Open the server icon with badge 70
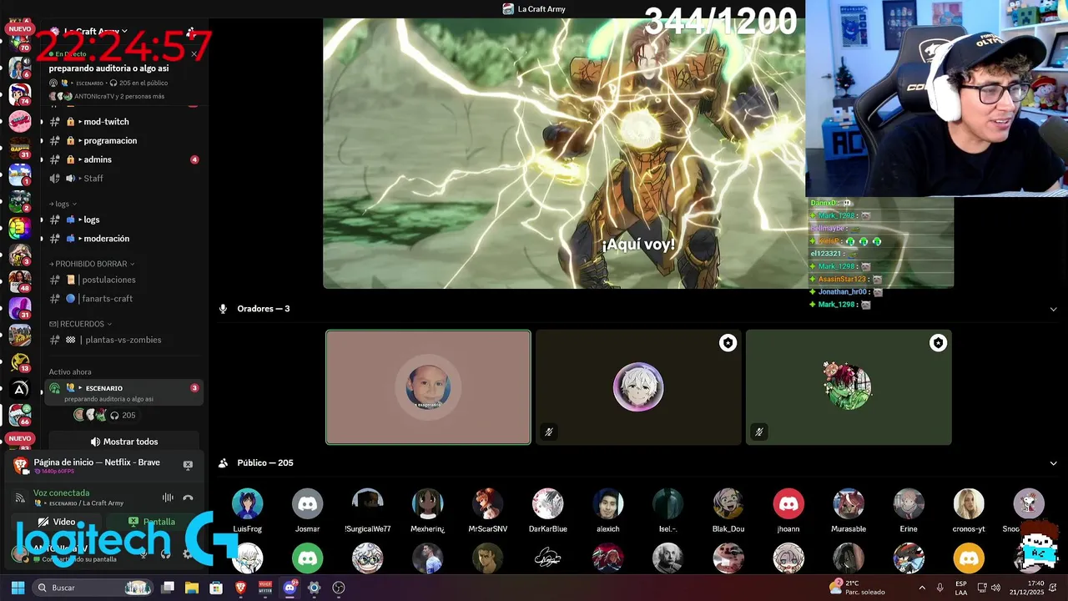This screenshot has width=1068, height=601. click(20, 42)
